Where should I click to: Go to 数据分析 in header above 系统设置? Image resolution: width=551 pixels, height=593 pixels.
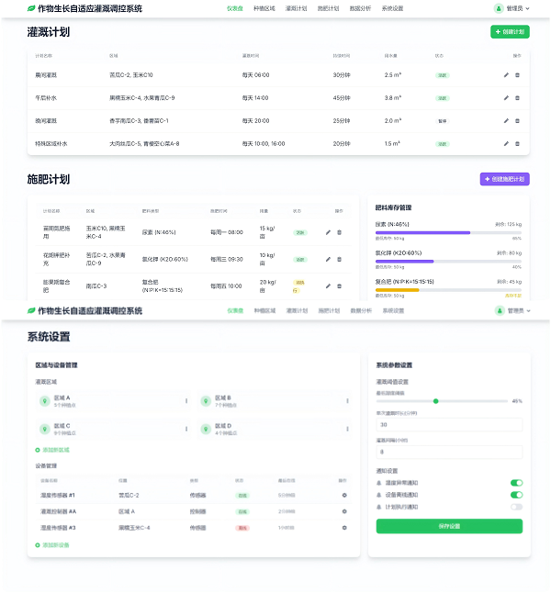[361, 311]
